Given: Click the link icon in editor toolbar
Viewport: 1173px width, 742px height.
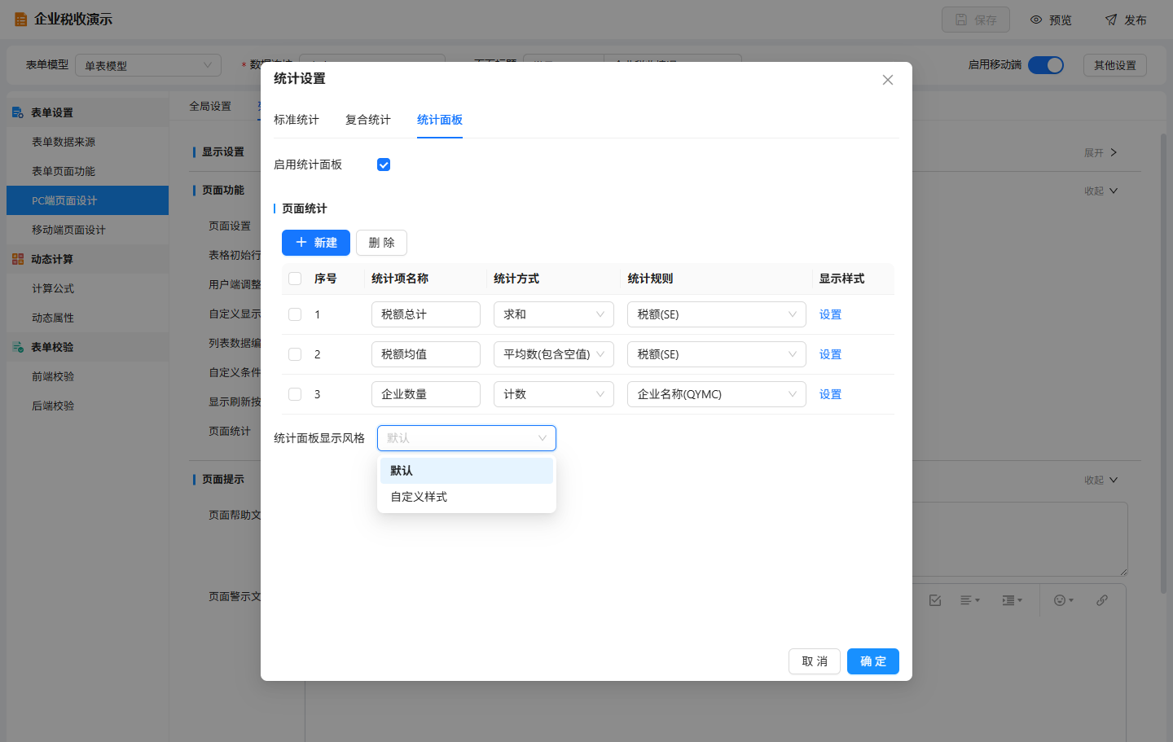Looking at the screenshot, I should coord(1102,600).
